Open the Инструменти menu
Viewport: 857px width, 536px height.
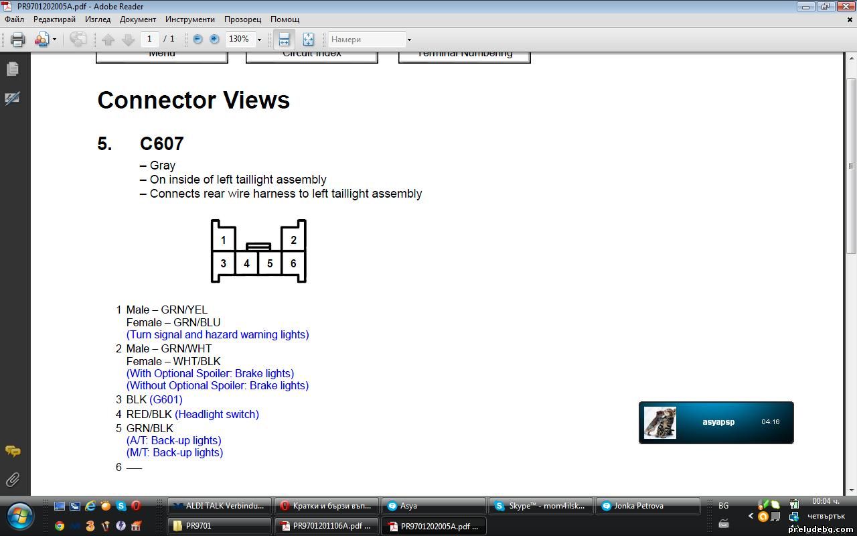pos(190,19)
